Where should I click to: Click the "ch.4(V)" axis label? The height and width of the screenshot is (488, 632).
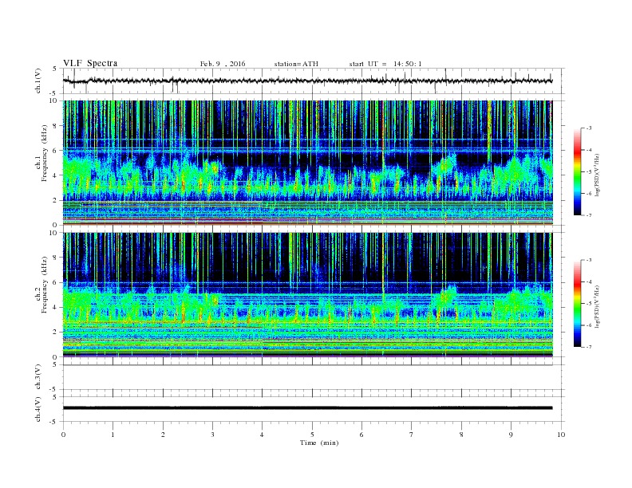(x=38, y=409)
